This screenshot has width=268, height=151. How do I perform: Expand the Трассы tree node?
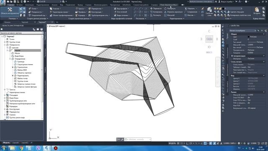point(5,89)
